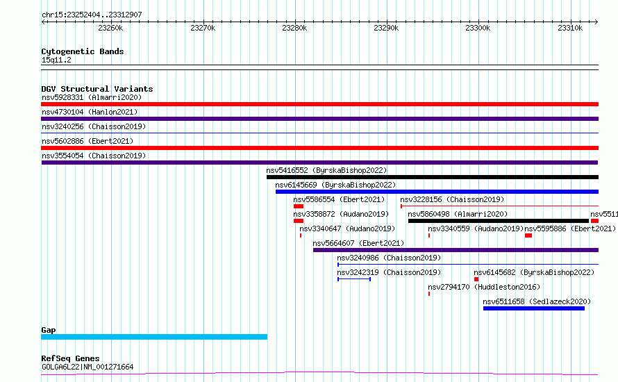Click the red nsv6145682 (ByrskaBishop2022) block
The image size is (618, 382).
tap(476, 279)
